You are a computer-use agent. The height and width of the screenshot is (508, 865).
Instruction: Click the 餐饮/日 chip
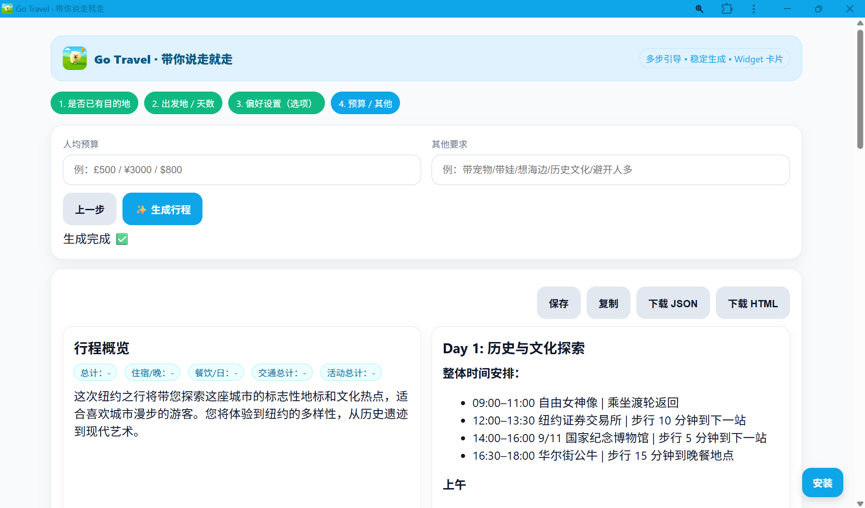(216, 373)
